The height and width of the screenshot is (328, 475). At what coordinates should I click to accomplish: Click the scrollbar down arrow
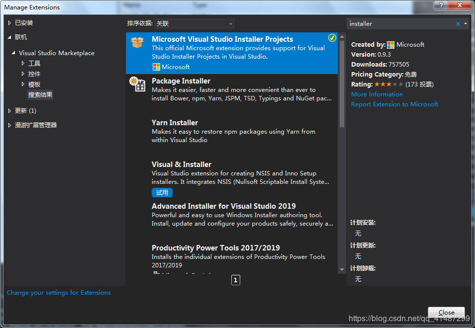point(342,269)
